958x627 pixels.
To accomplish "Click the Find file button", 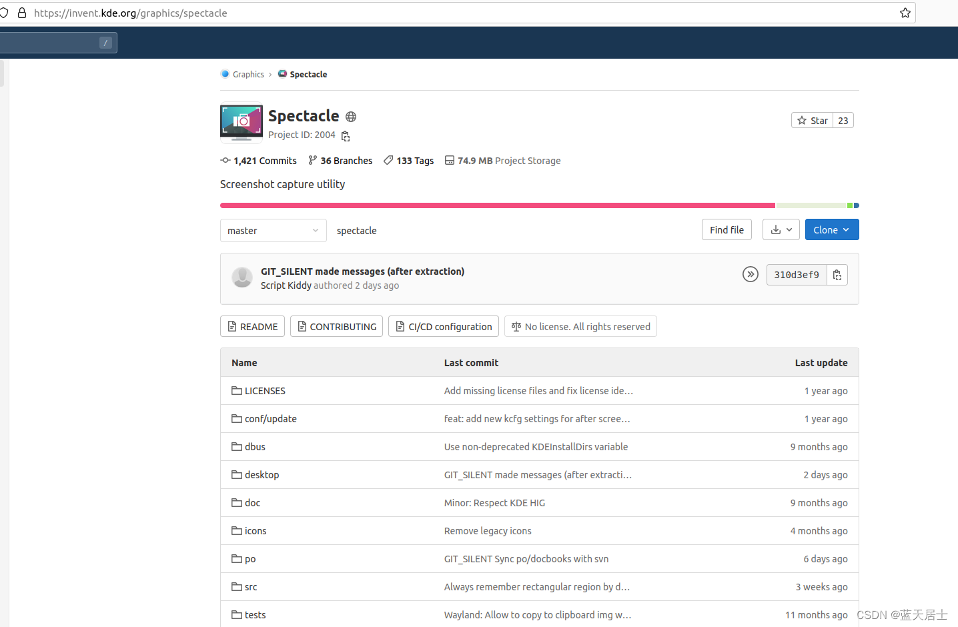I will pyautogui.click(x=727, y=229).
